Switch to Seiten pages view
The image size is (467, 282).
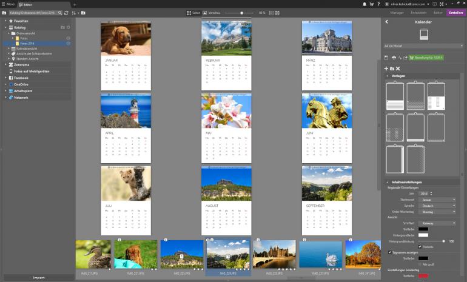(193, 13)
